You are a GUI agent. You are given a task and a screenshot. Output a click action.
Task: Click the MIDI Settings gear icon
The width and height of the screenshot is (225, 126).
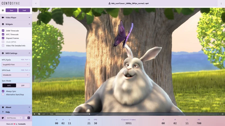point(3,53)
